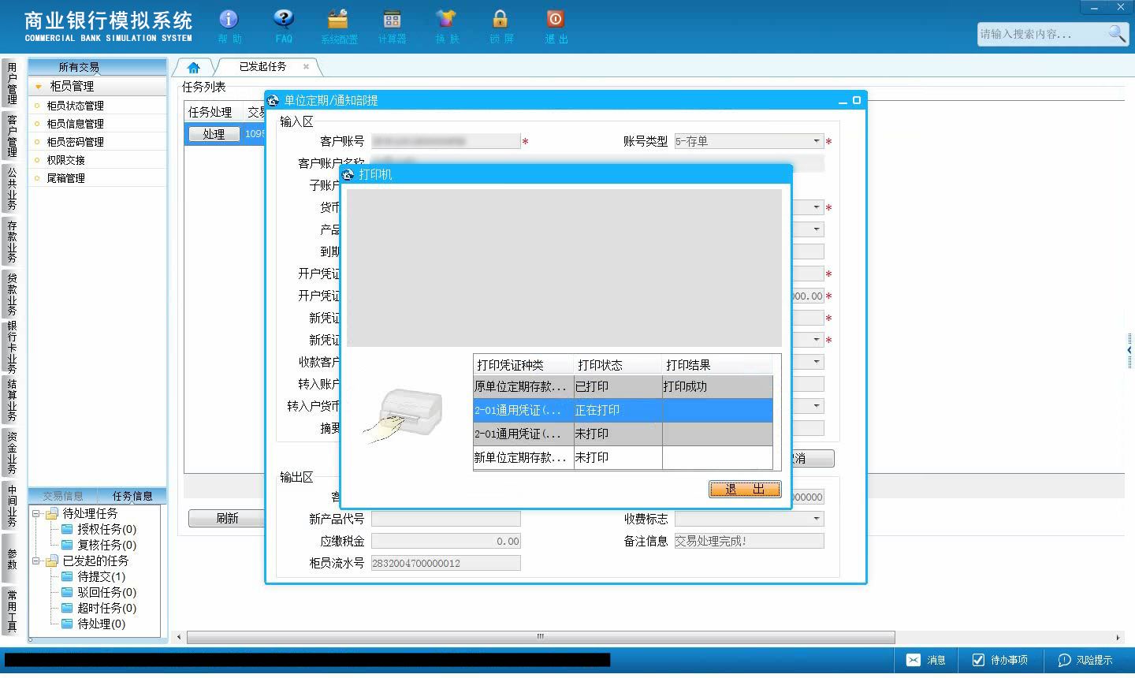Open the 存款业务 side tab
1135x678 pixels.
tap(12, 241)
